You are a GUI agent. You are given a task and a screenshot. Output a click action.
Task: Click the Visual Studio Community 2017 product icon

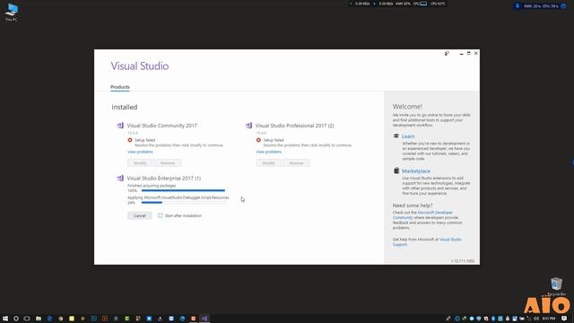[120, 126]
